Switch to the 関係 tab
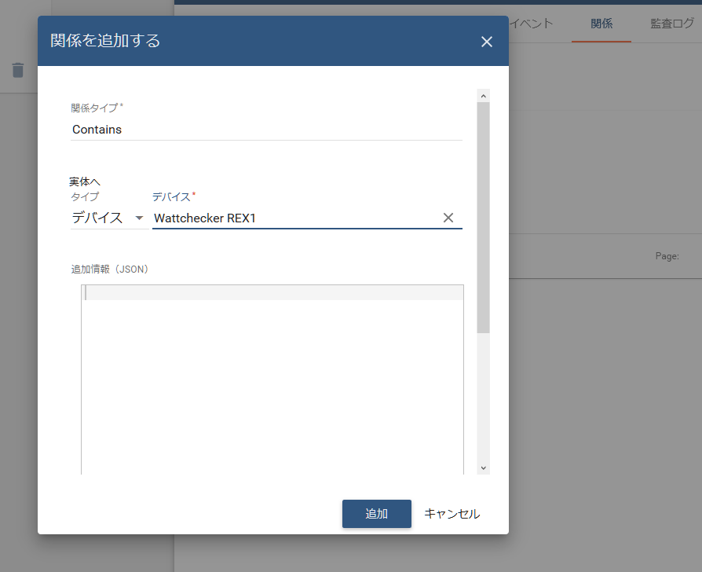Screen dimensions: 702x572 coord(601,24)
